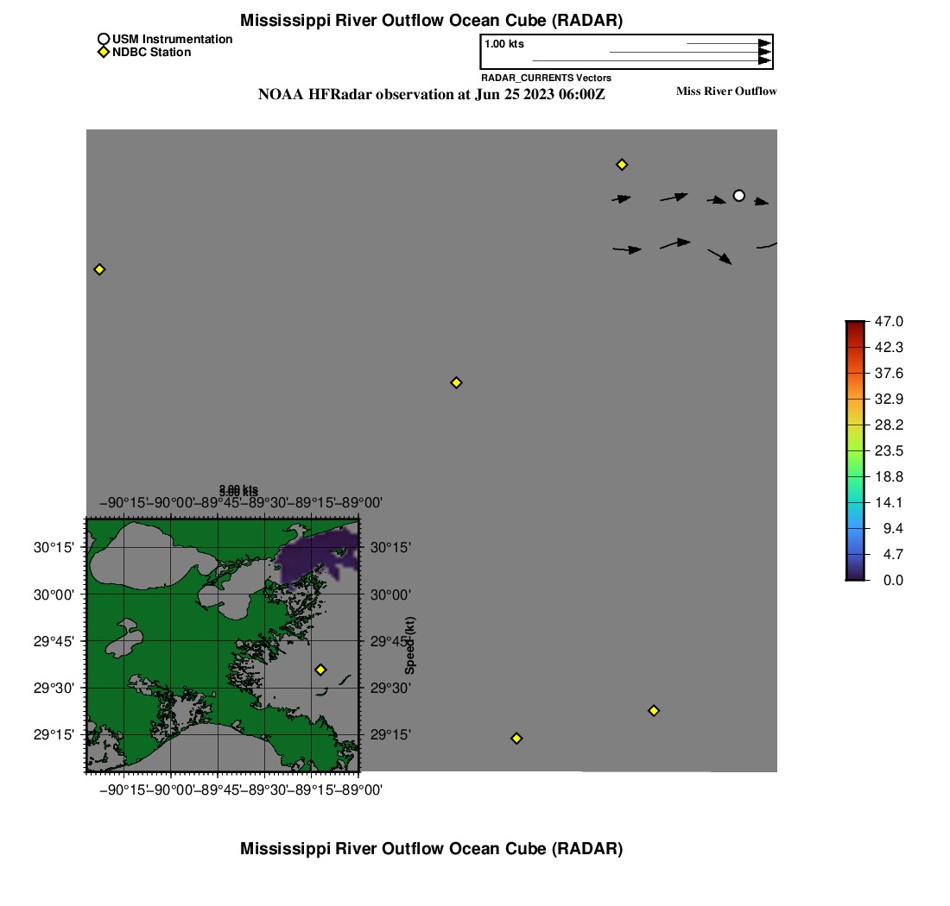950x906 pixels.
Task: Click the 'NDBC Station' legend text
Action: point(151,52)
